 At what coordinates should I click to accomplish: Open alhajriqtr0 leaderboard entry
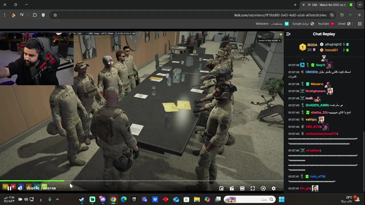coord(333,44)
